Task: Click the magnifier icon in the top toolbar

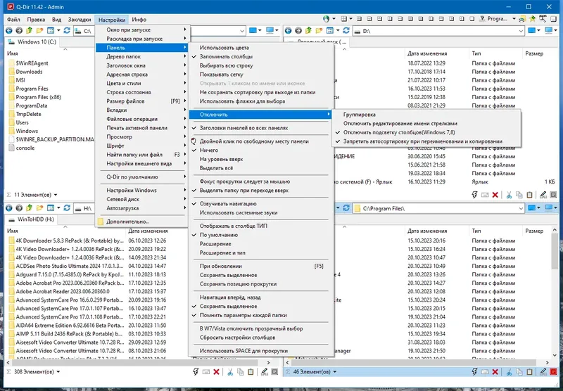Action: tap(543, 19)
